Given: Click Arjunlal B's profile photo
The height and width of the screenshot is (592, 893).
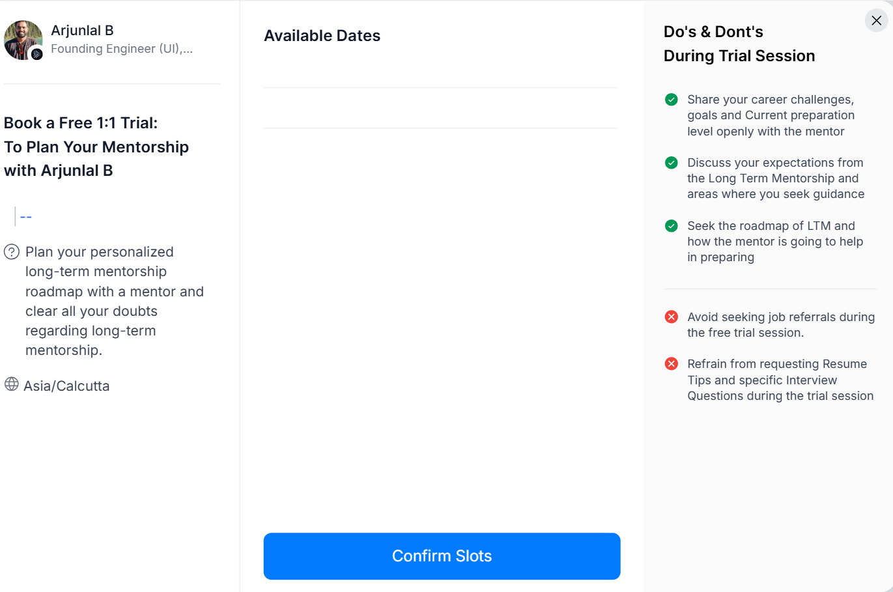Looking at the screenshot, I should [21, 38].
